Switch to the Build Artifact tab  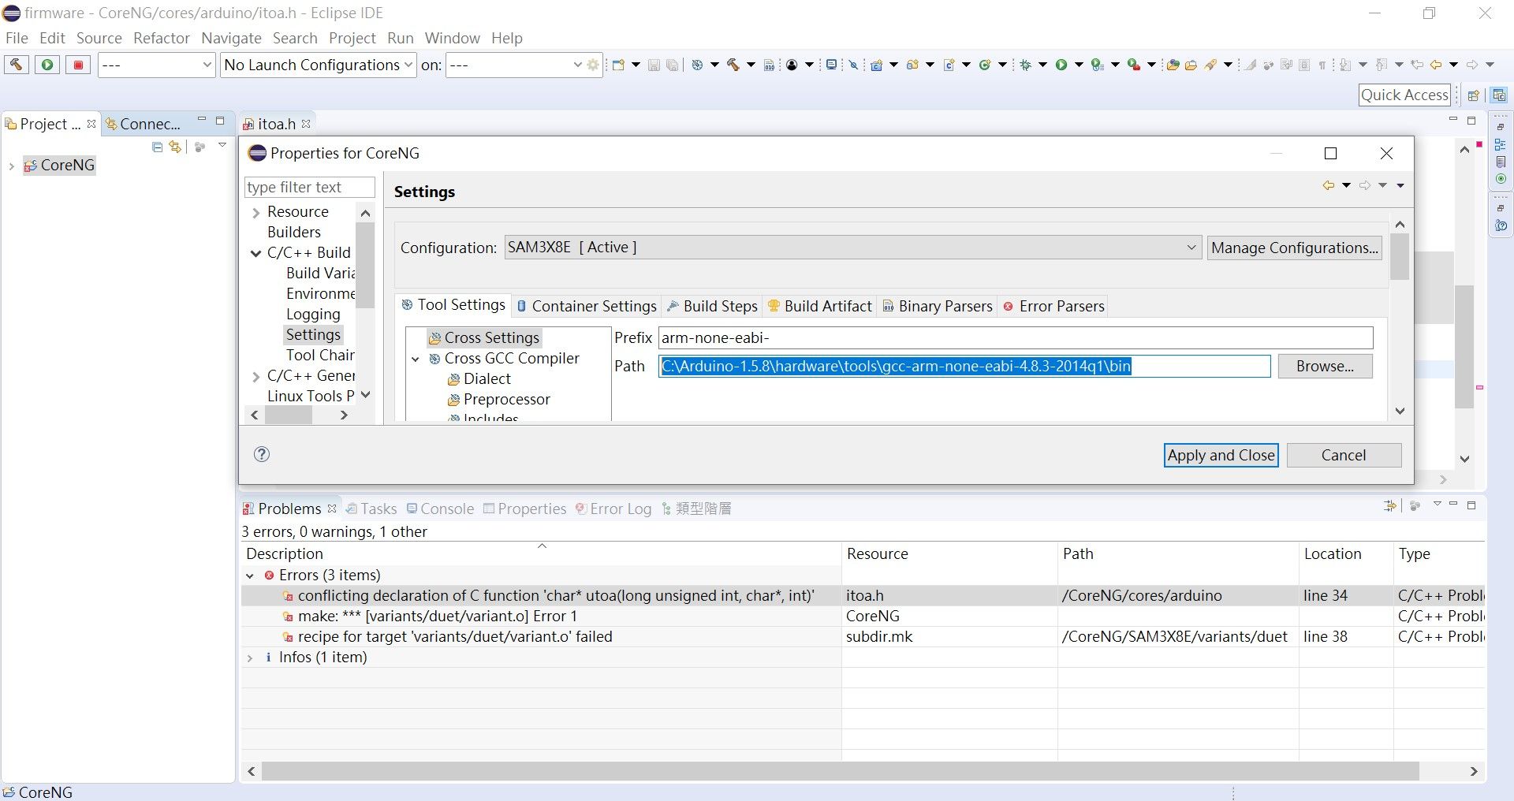point(820,306)
